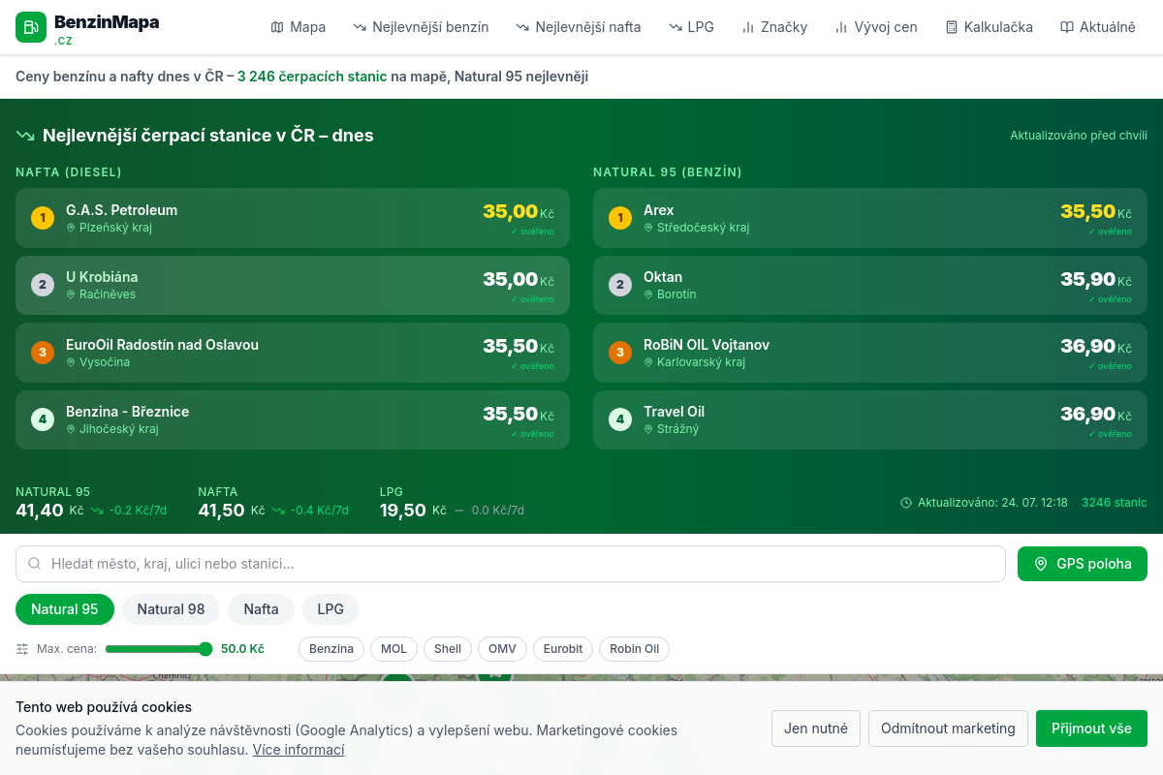Click Odmítnout marketing button
This screenshot has width=1163, height=775.
click(948, 728)
